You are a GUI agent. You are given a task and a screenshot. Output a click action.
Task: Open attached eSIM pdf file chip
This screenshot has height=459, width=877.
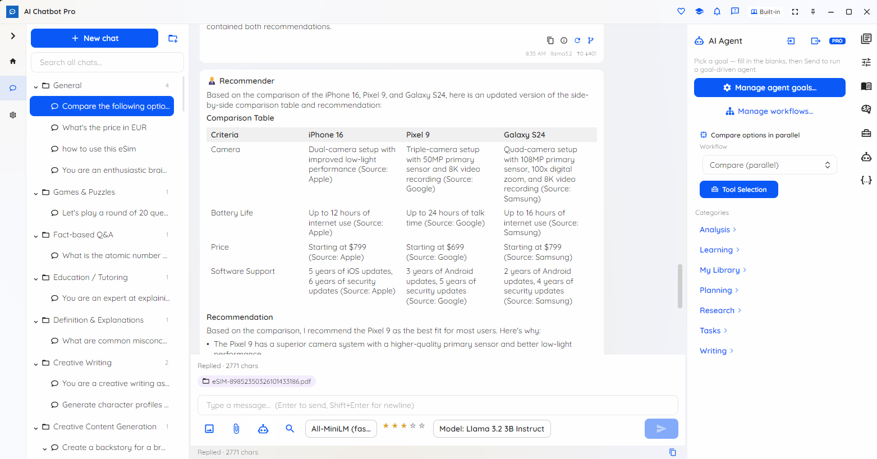point(257,382)
